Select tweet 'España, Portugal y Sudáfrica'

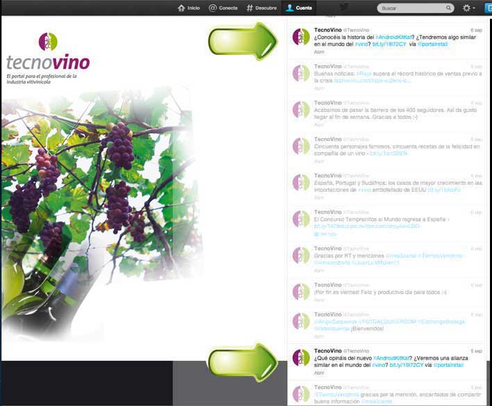click(398, 186)
